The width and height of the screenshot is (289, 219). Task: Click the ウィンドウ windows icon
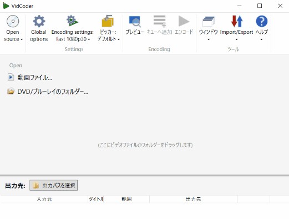[x=209, y=21]
